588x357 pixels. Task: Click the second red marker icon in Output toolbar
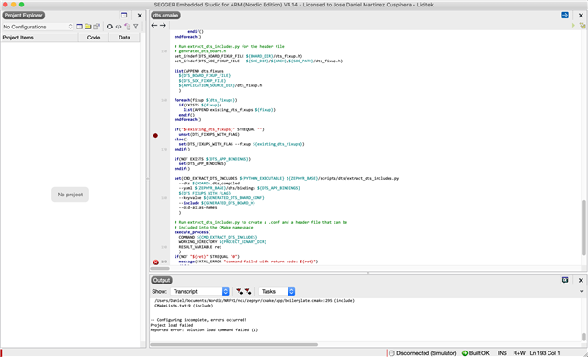(x=248, y=291)
